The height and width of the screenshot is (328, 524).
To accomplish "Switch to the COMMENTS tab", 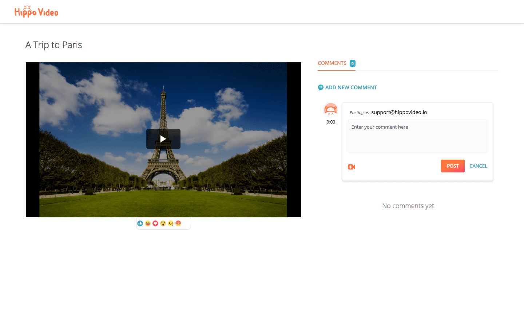I will (x=332, y=63).
